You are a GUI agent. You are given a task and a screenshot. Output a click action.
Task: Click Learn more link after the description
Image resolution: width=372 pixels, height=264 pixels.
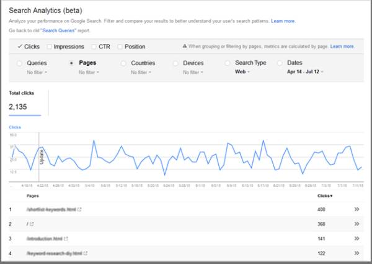[285, 21]
